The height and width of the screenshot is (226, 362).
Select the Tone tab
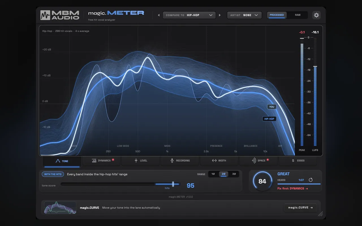[x=62, y=161]
